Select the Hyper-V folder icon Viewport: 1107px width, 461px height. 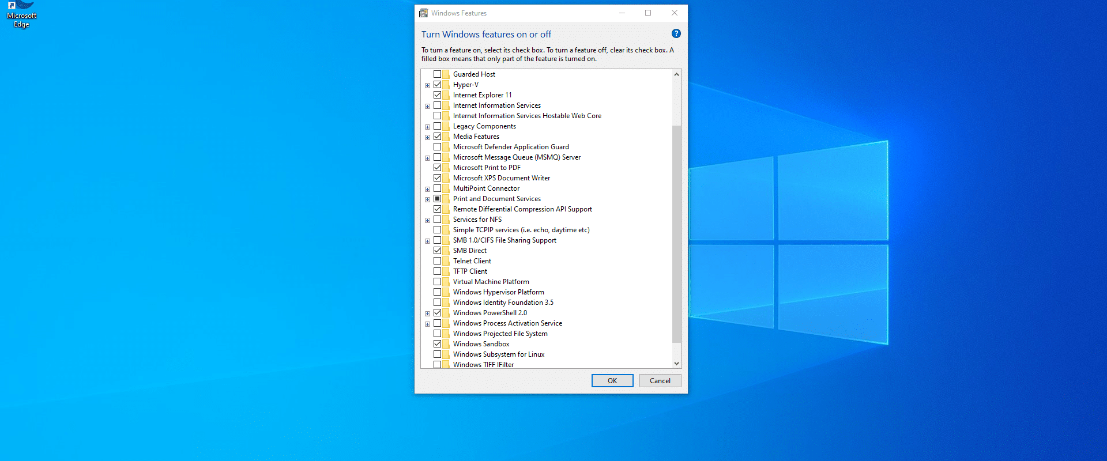[x=446, y=85]
